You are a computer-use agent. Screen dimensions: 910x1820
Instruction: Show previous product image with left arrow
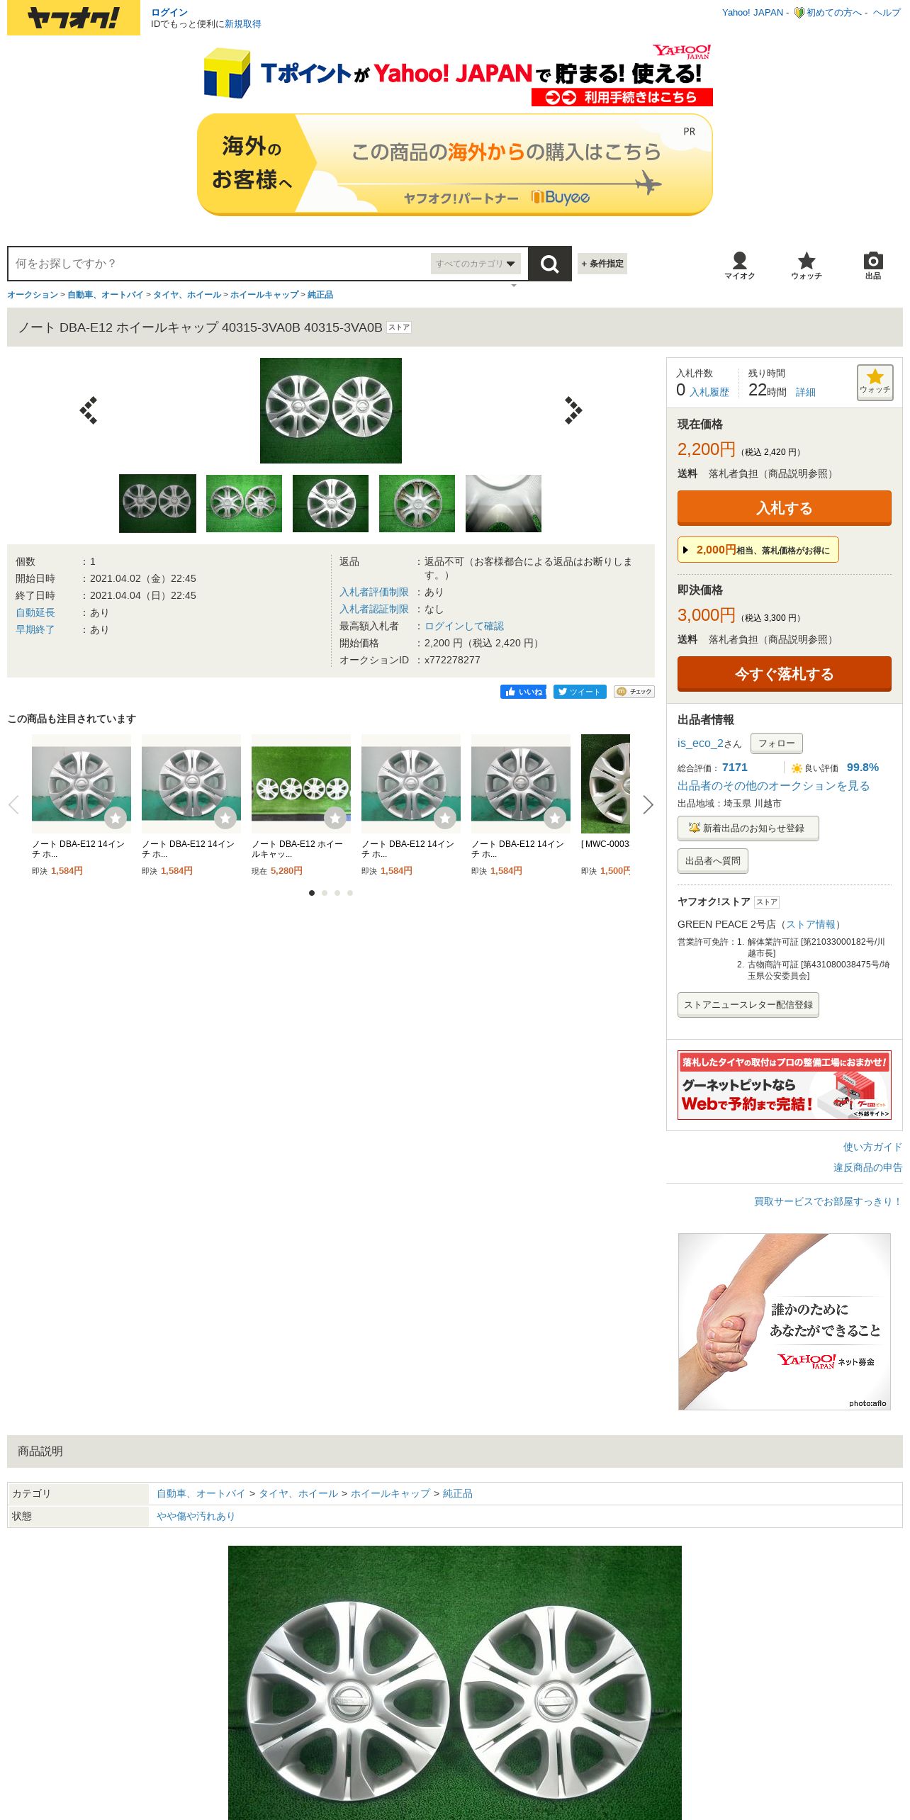(89, 410)
